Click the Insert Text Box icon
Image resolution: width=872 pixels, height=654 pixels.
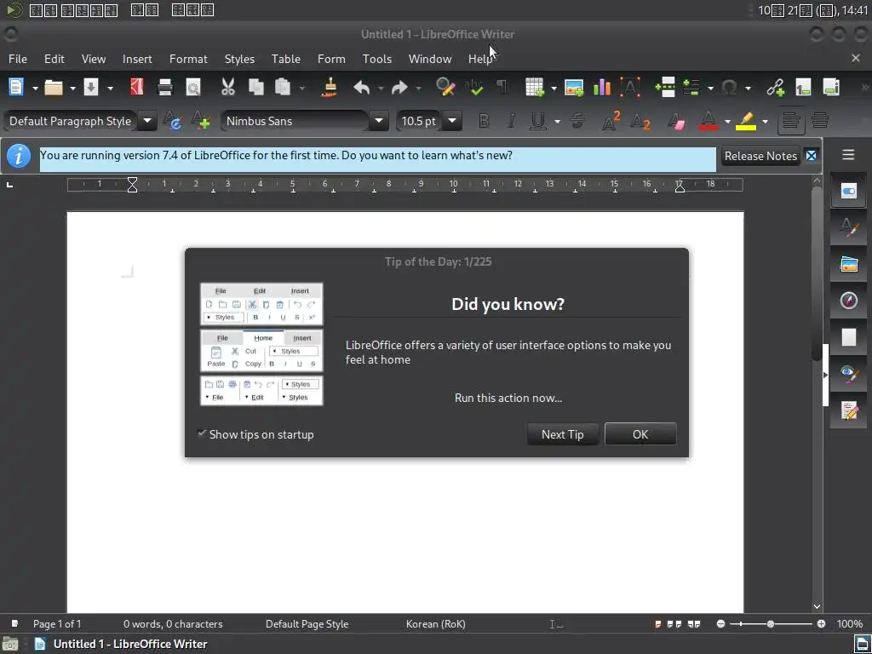[630, 88]
